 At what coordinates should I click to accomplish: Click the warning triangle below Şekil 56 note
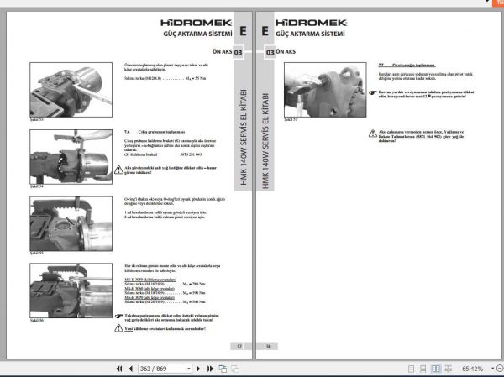click(x=118, y=327)
